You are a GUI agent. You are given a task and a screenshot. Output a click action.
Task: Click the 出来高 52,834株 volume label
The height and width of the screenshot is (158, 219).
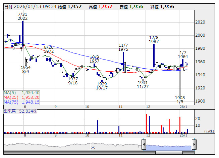click(20, 111)
